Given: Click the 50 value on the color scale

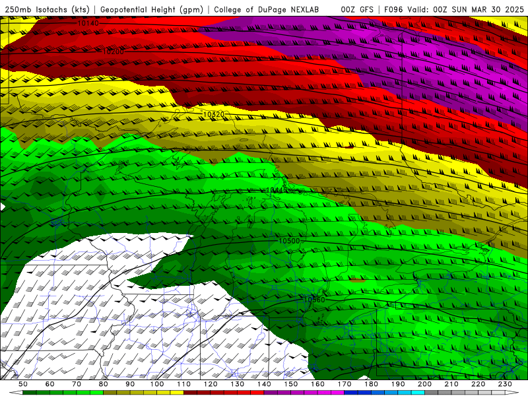Looking at the screenshot, I should point(23,384).
